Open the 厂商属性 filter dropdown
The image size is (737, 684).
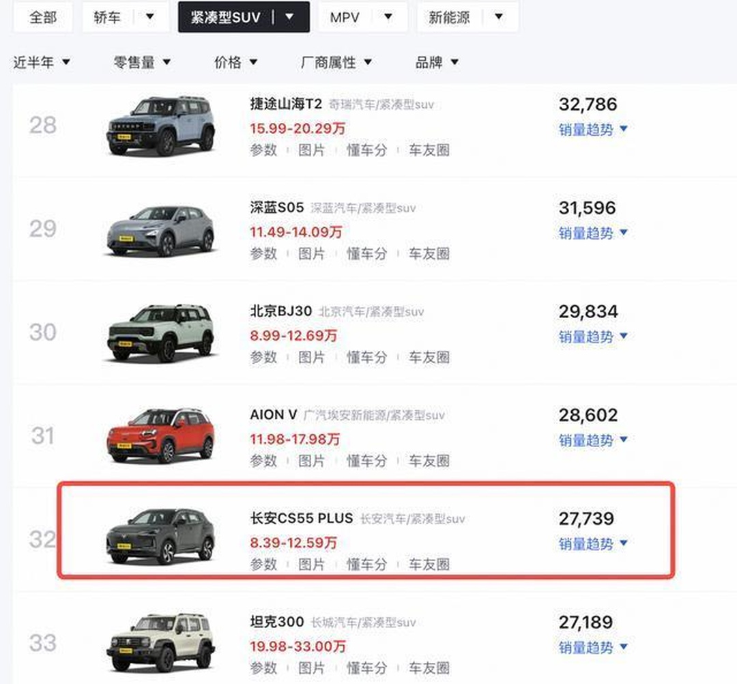336,62
